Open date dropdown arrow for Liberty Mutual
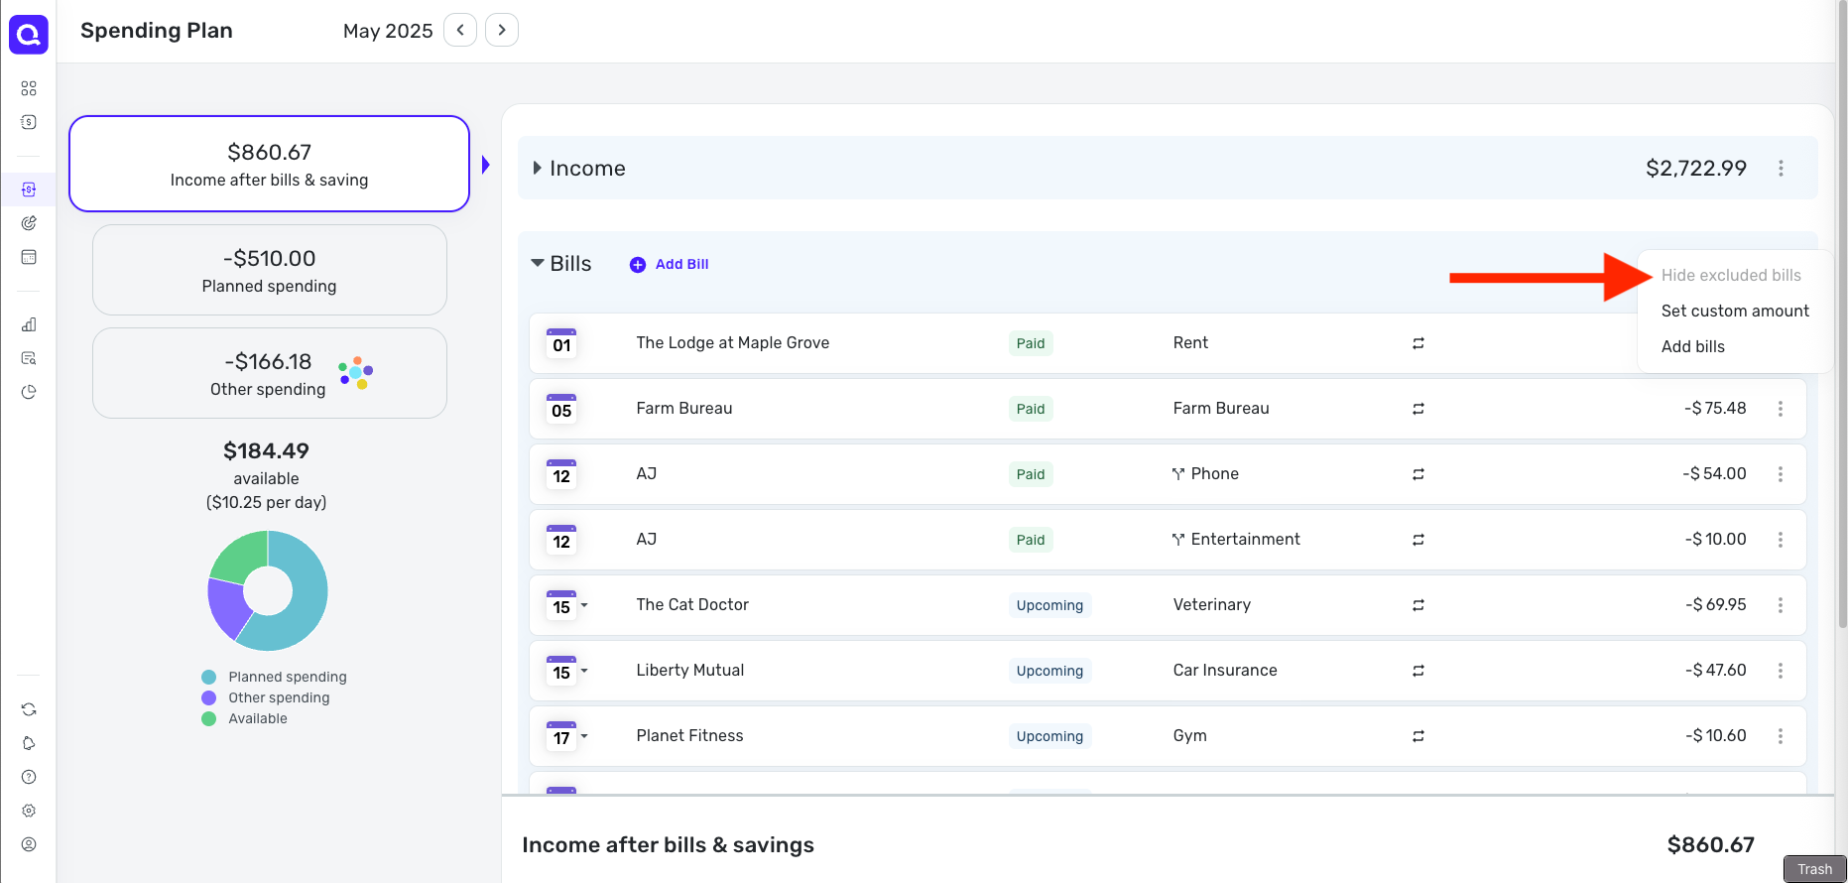Viewport: 1848px width, 883px height. pyautogui.click(x=584, y=671)
